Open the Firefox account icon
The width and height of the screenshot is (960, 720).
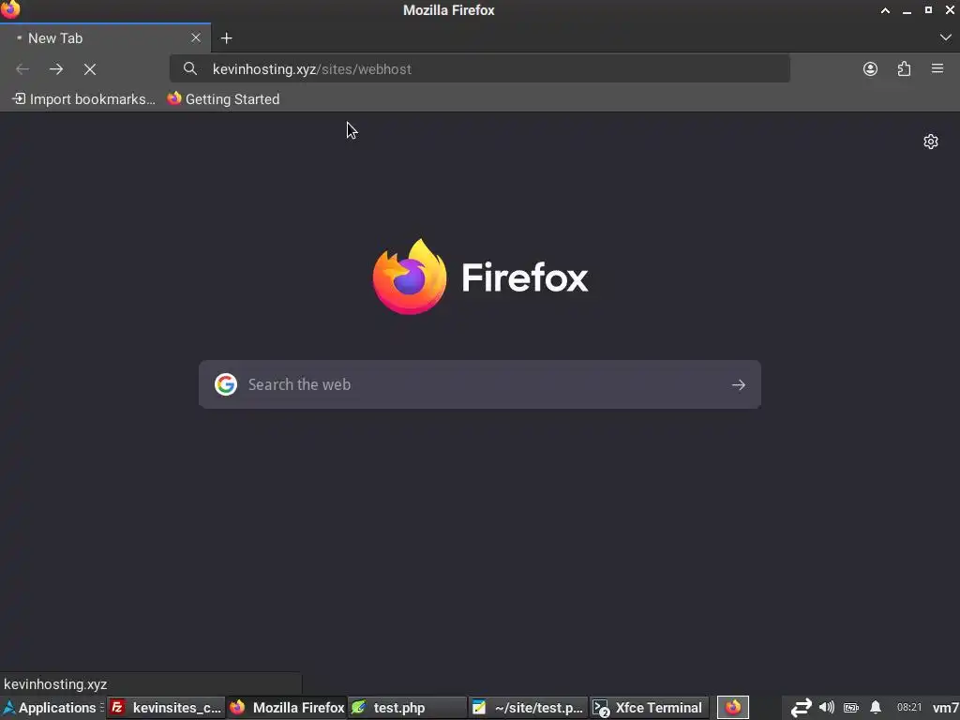coord(870,68)
